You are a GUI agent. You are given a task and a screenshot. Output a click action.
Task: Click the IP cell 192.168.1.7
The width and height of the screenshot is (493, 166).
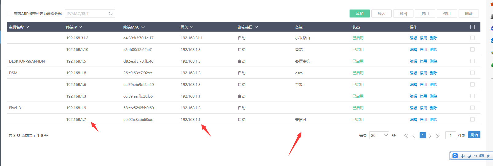[x=76, y=120]
